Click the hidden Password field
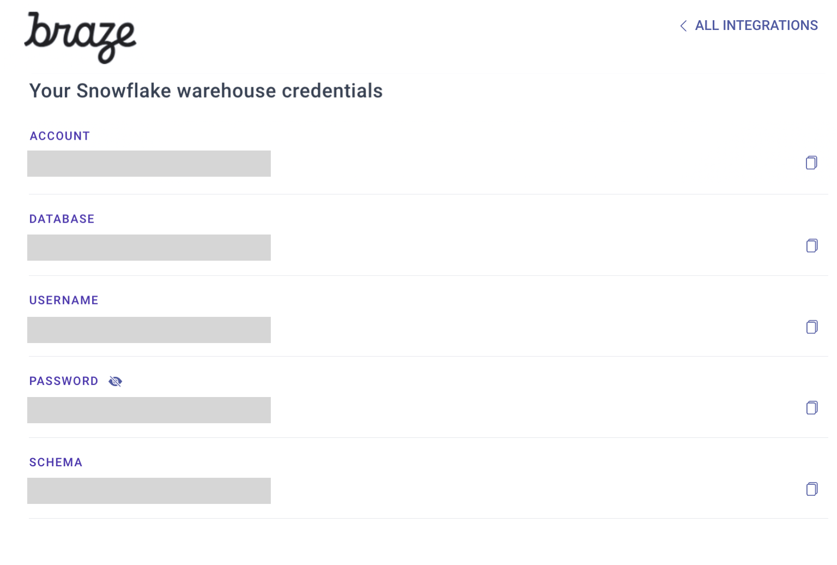 tap(149, 410)
